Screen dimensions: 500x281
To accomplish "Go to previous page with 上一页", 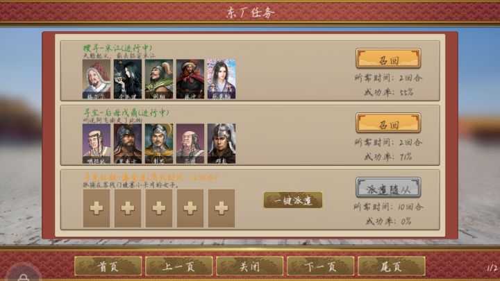I will [x=179, y=266].
